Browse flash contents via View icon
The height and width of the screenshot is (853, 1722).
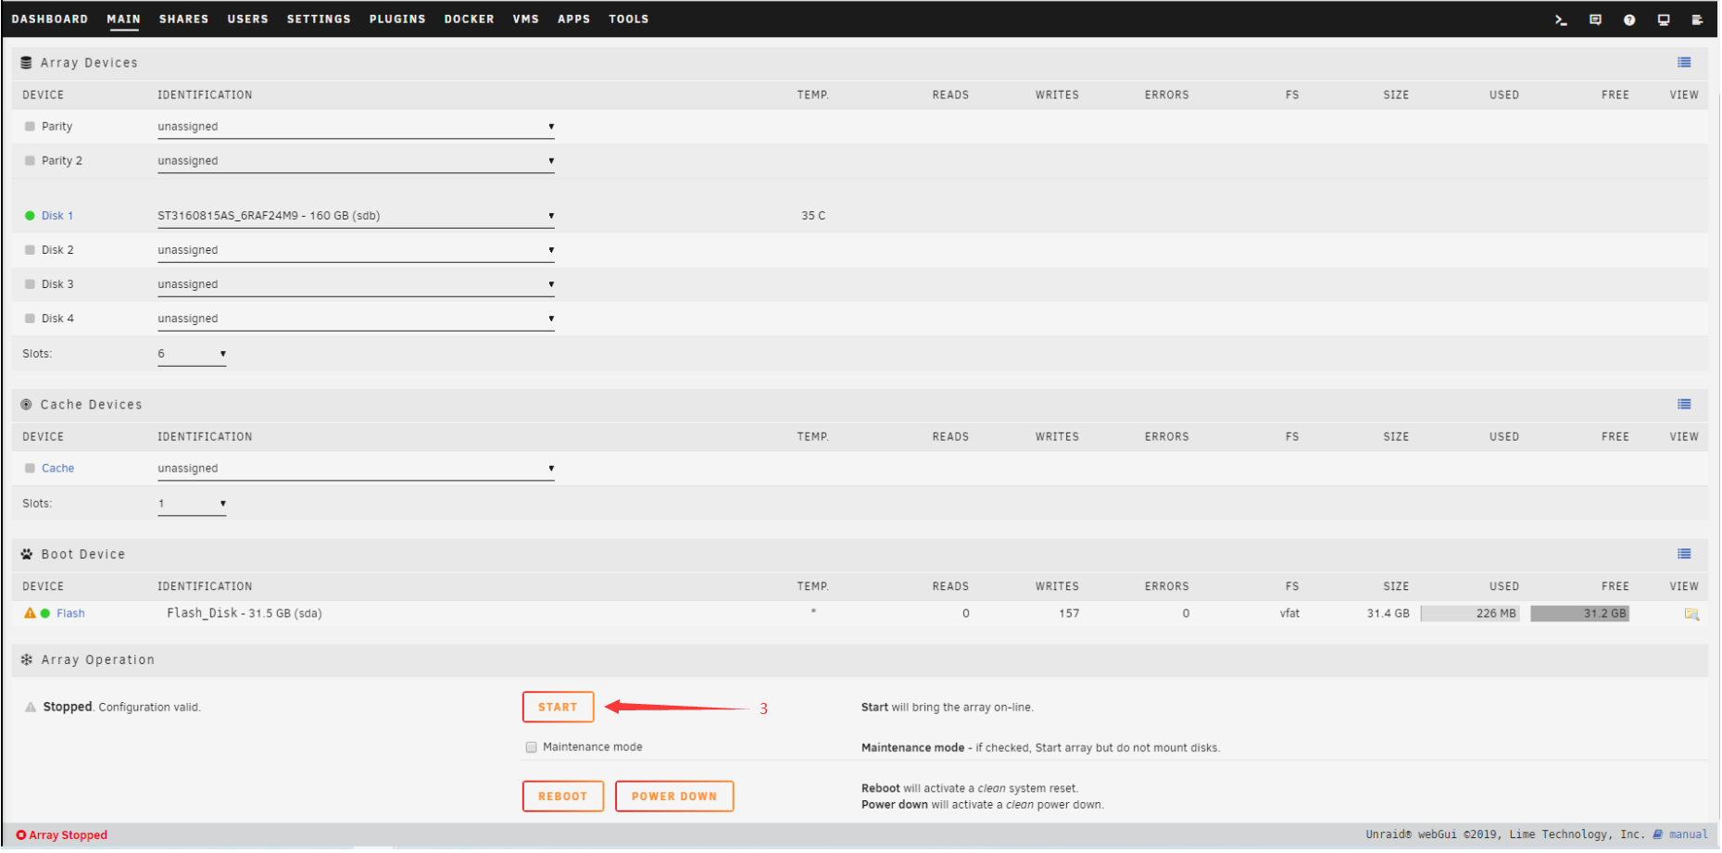[1691, 614]
